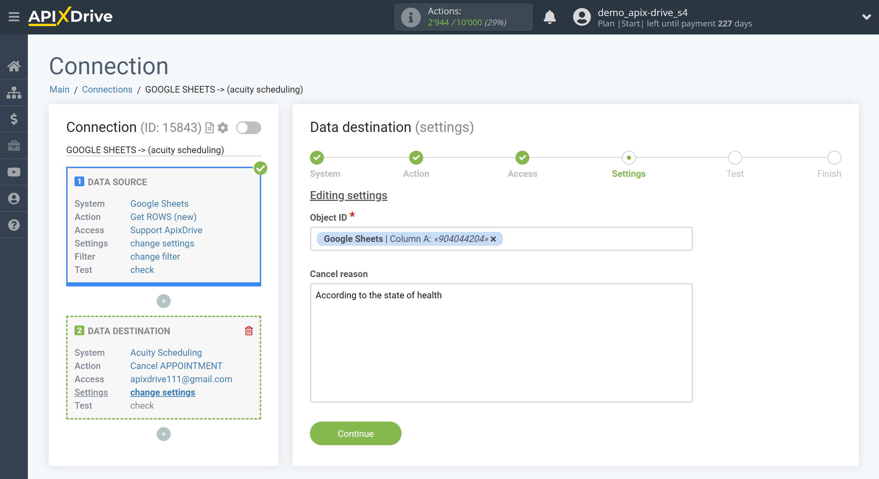The image size is (879, 479).
Task: Open the Acuity Scheduling system link
Action: coord(166,353)
